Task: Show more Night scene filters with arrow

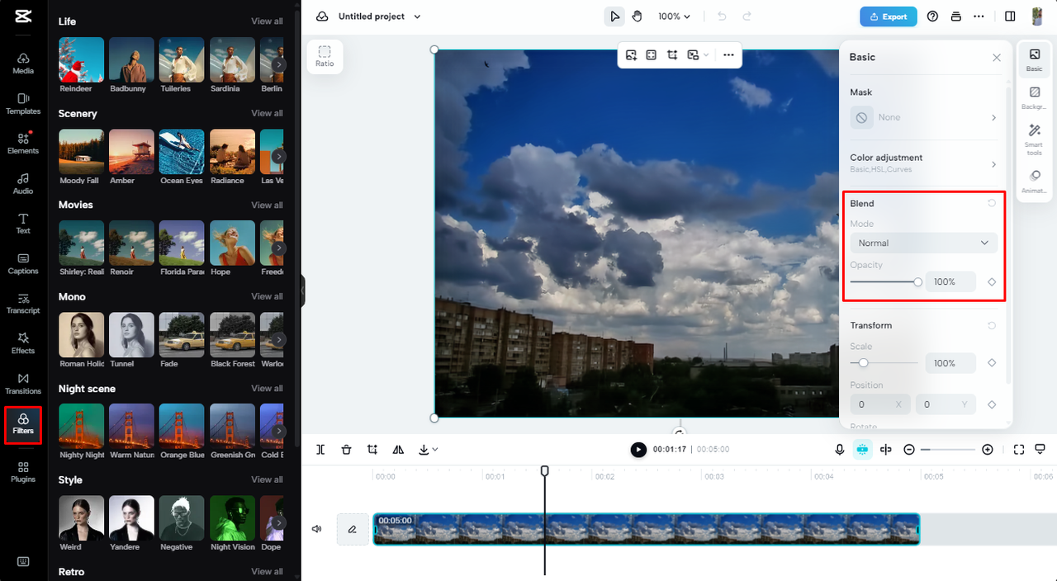Action: 280,431
